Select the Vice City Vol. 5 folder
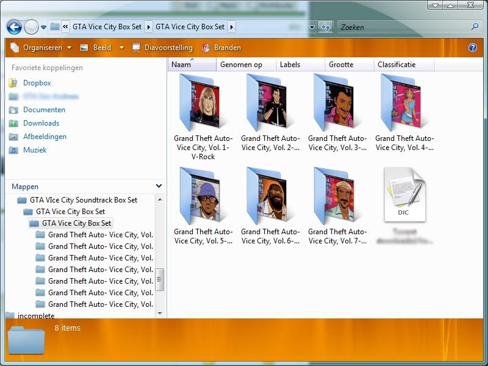488x366 pixels. click(203, 206)
